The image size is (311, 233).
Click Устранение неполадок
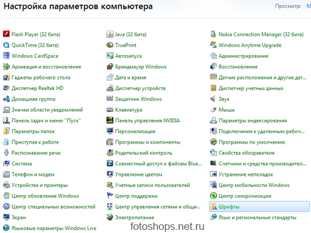[x=246, y=174]
